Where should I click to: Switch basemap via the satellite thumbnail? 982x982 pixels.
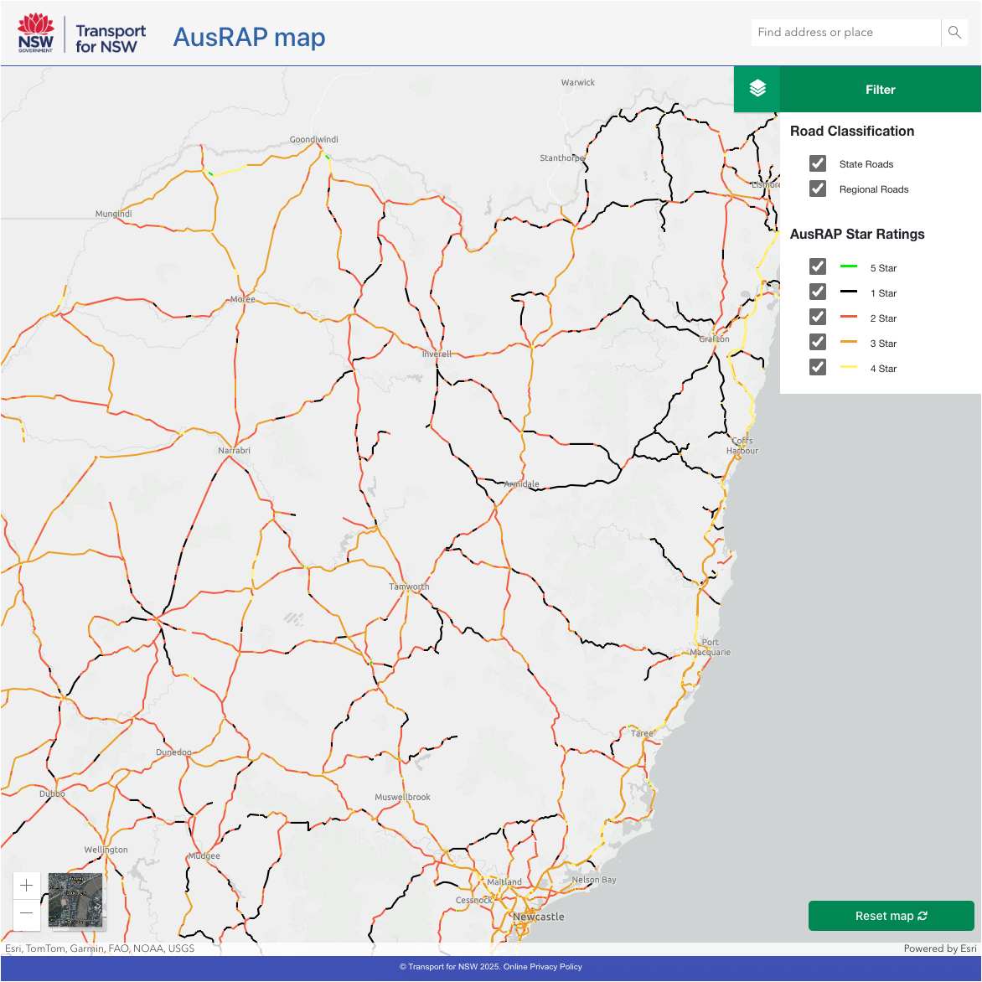pyautogui.click(x=75, y=901)
